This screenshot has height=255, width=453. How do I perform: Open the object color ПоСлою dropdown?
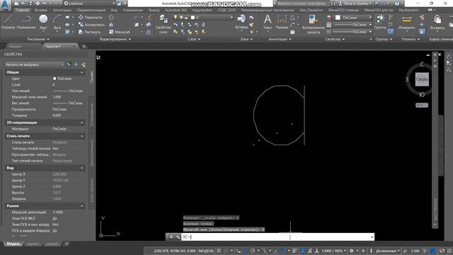(370, 18)
